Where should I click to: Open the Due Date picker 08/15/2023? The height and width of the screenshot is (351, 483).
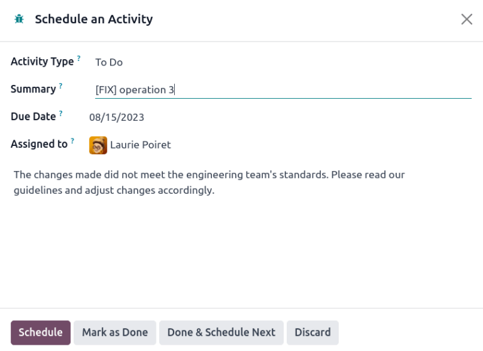(x=117, y=118)
